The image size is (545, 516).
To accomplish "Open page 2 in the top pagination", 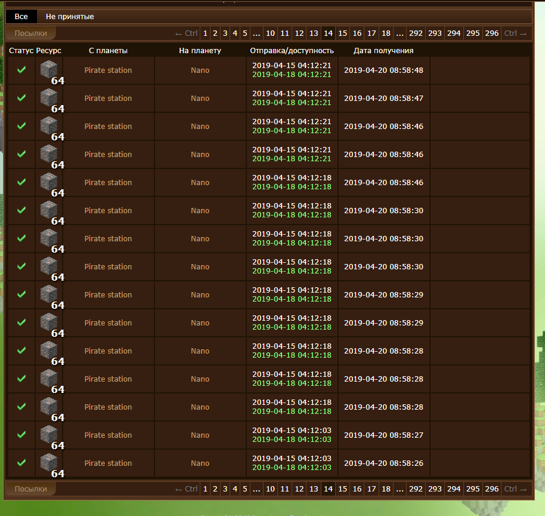I will 215,33.
